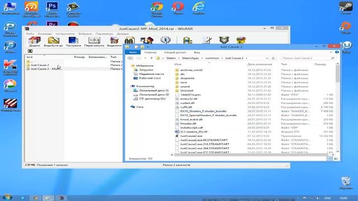Click the Up arrow in the Explorer address bar

click(152, 58)
